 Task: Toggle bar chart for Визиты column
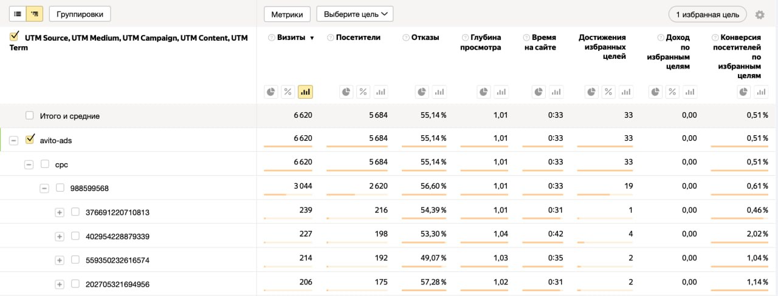pyautogui.click(x=305, y=92)
